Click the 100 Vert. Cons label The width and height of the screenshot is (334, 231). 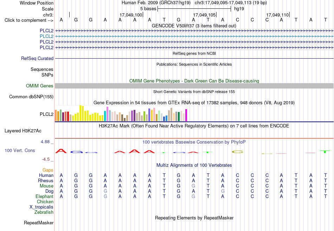pyautogui.click(x=20, y=150)
